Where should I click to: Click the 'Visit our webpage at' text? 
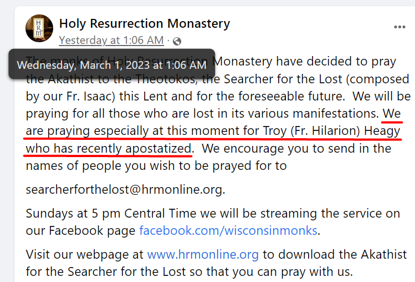(84, 254)
